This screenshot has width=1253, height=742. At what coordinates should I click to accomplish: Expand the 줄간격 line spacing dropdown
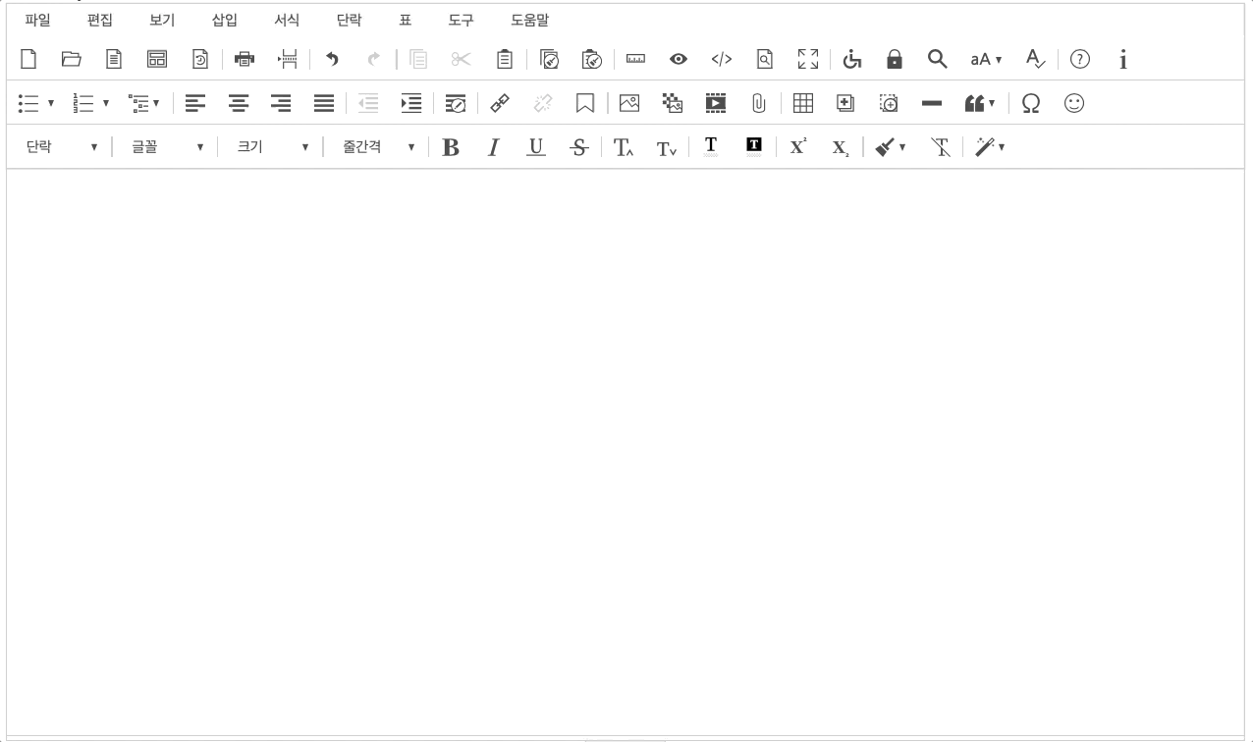point(378,147)
